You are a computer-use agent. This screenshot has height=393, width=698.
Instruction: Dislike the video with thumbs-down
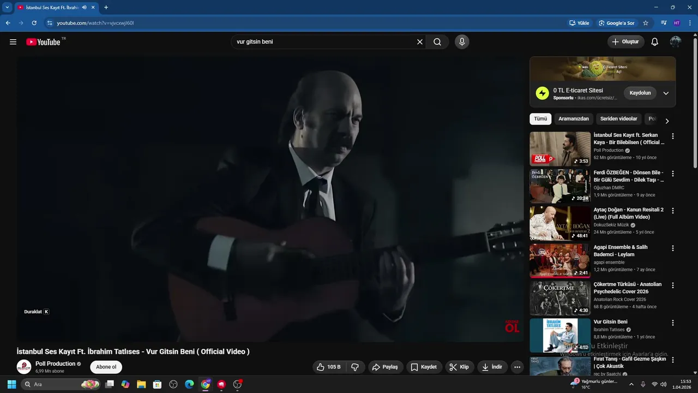(x=355, y=367)
